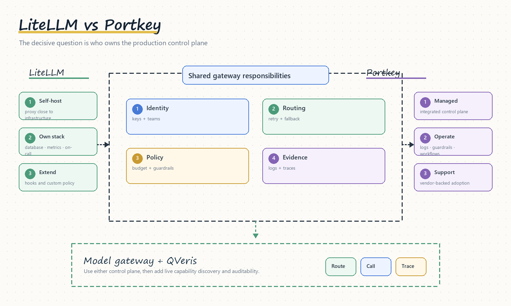
Task: Click the 'logs + traces' text
Action: point(282,168)
